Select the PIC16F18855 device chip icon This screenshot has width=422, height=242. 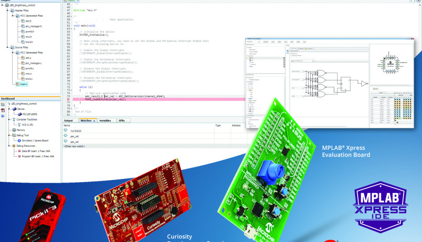pos(20,114)
